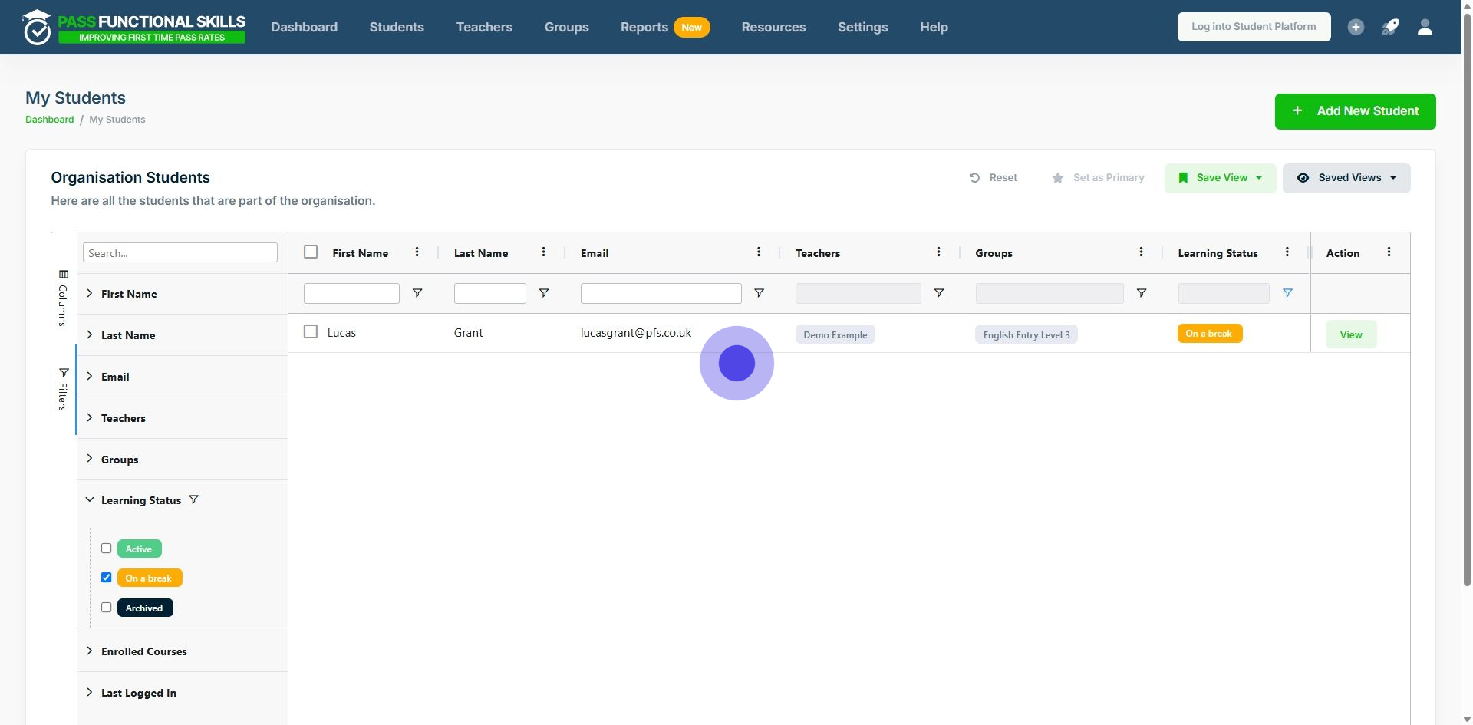This screenshot has height=725, width=1473.
Task: Click Teachers filter funnel icon
Action: [x=938, y=293]
